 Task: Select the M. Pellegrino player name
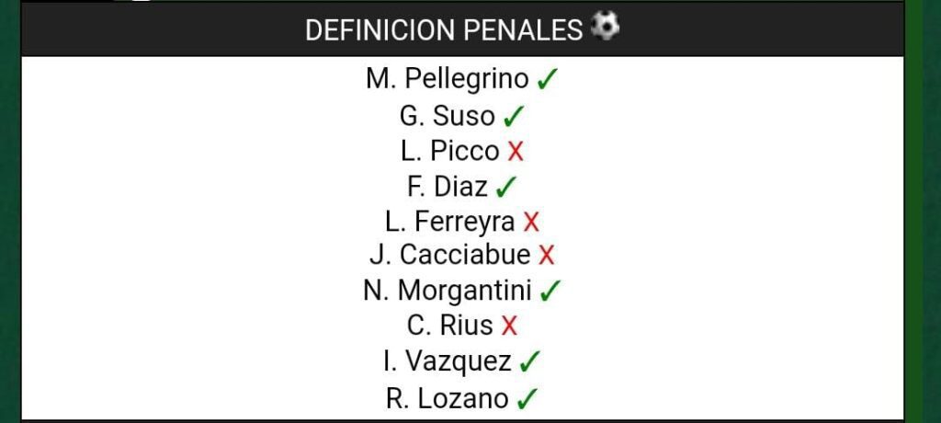tap(448, 79)
